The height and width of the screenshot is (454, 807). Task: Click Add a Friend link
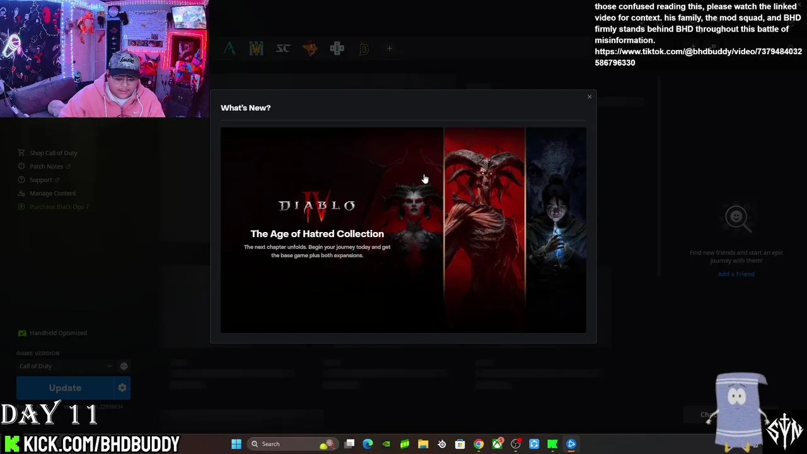tap(736, 274)
